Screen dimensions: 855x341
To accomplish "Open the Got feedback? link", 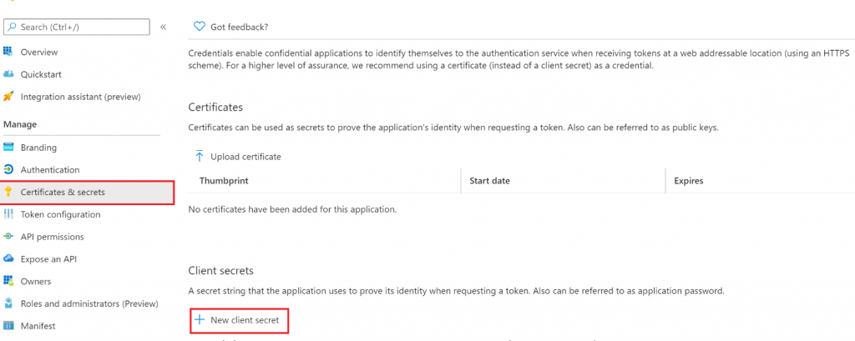I will tap(240, 26).
